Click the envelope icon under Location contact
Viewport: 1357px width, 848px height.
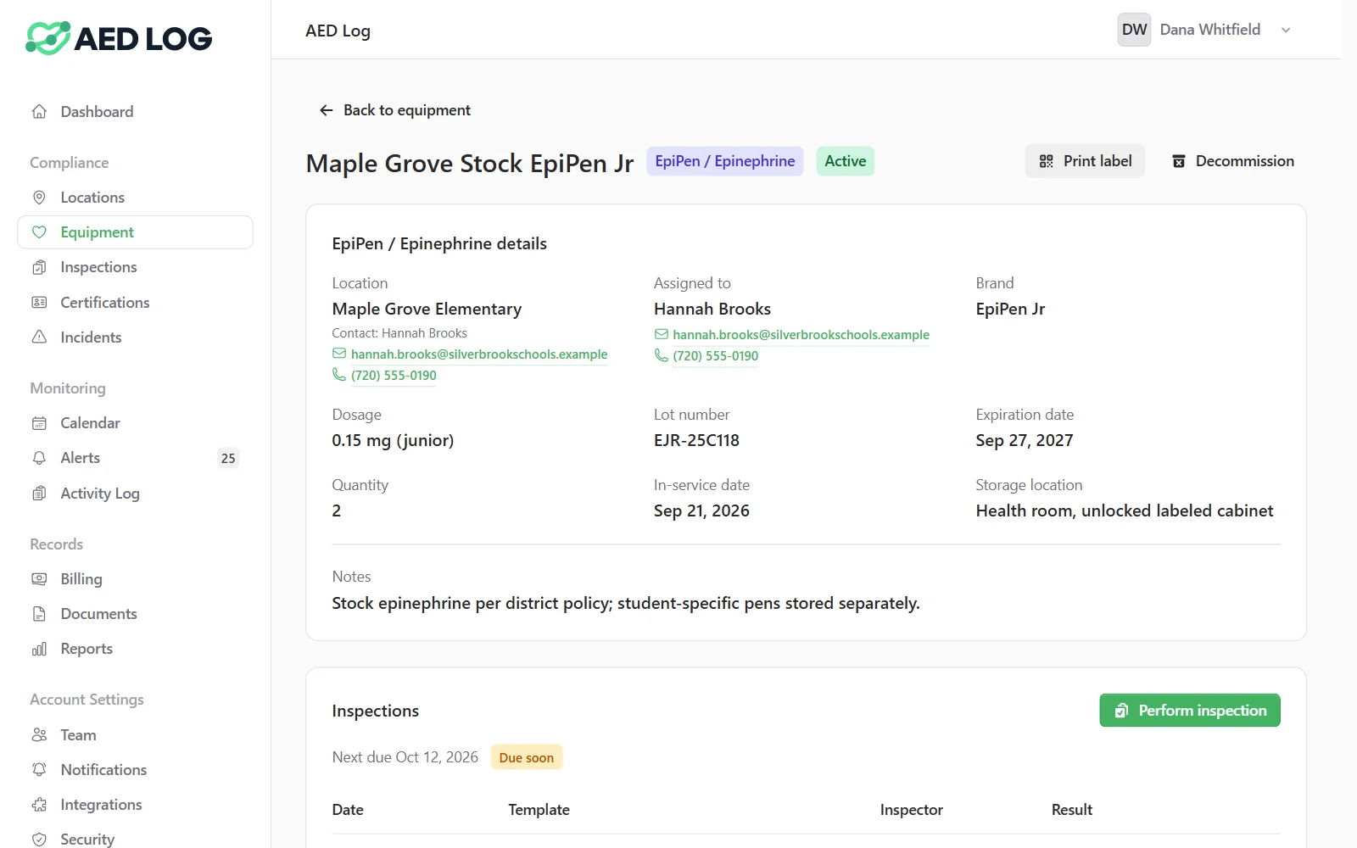pyautogui.click(x=339, y=354)
